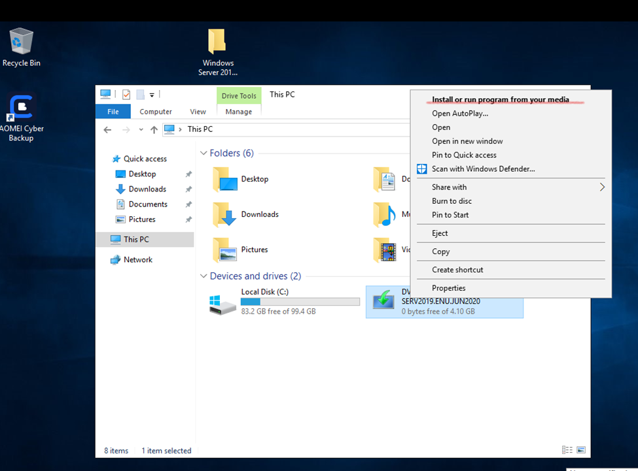
Task: Collapse the Folders (6) group
Action: point(204,154)
